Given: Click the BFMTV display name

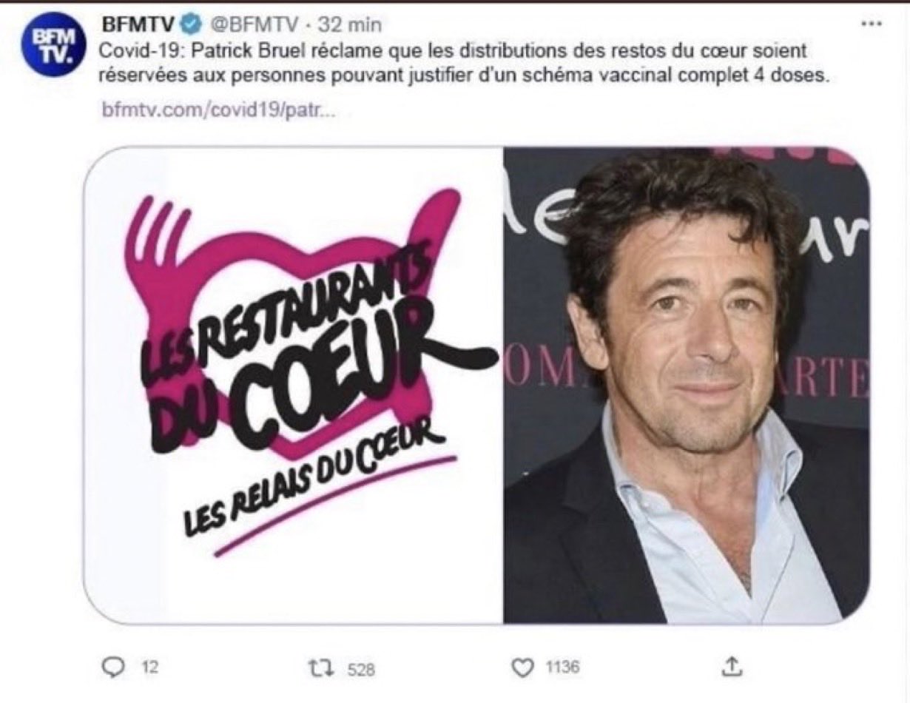Looking at the screenshot, I should [x=138, y=24].
